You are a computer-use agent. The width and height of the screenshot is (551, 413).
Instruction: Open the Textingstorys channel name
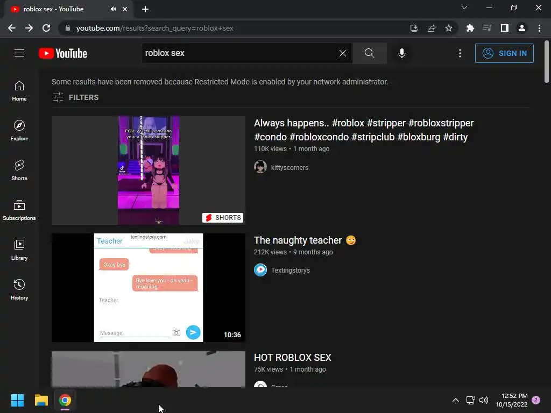pyautogui.click(x=290, y=270)
